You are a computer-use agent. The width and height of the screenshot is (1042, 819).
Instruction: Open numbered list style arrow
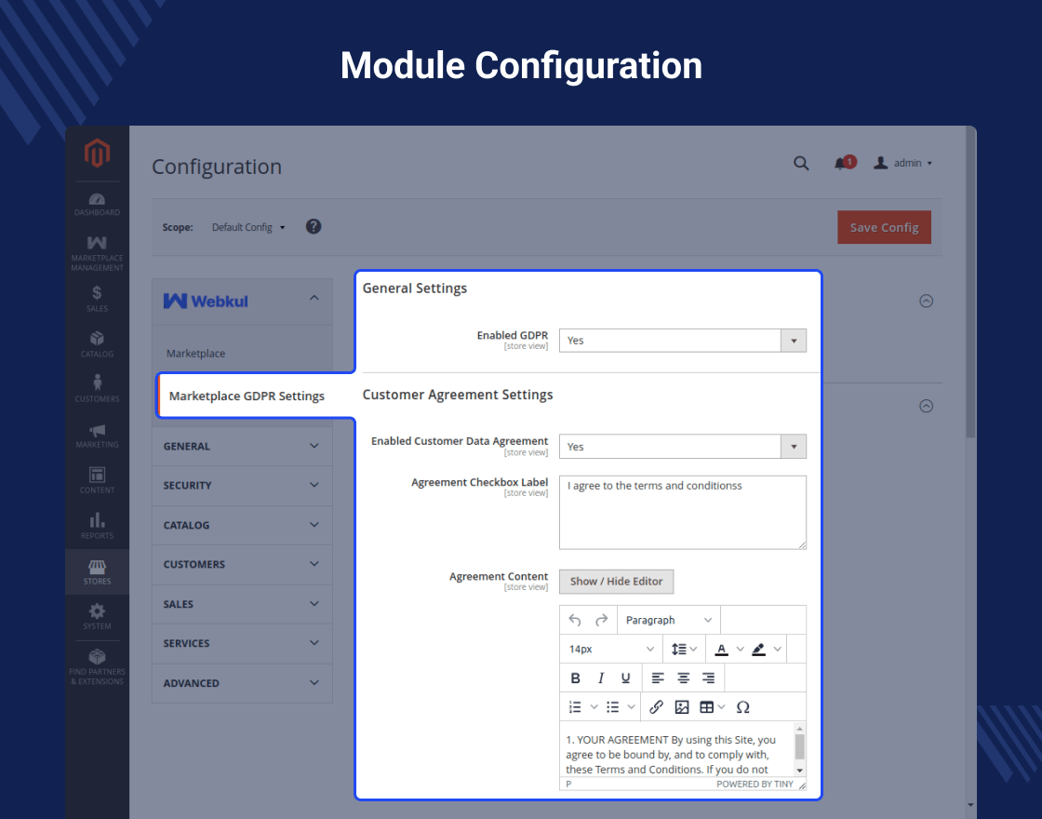(594, 707)
